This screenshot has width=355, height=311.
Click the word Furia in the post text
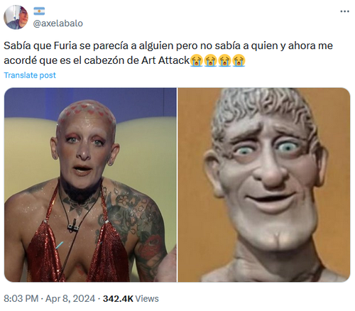(65, 45)
